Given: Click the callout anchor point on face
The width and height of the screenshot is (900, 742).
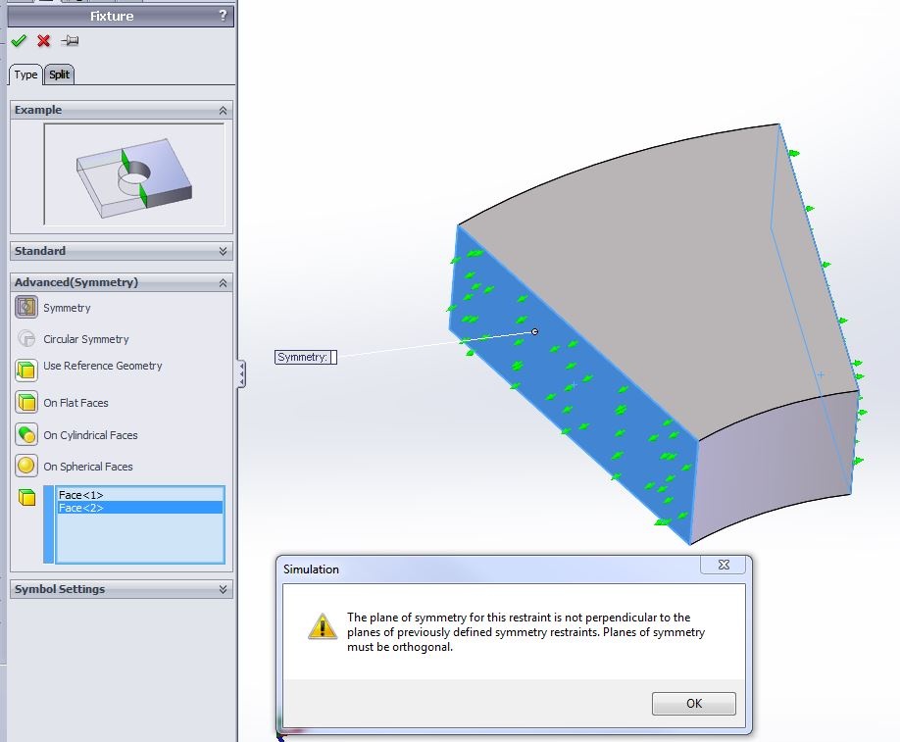Looking at the screenshot, I should pos(535,331).
